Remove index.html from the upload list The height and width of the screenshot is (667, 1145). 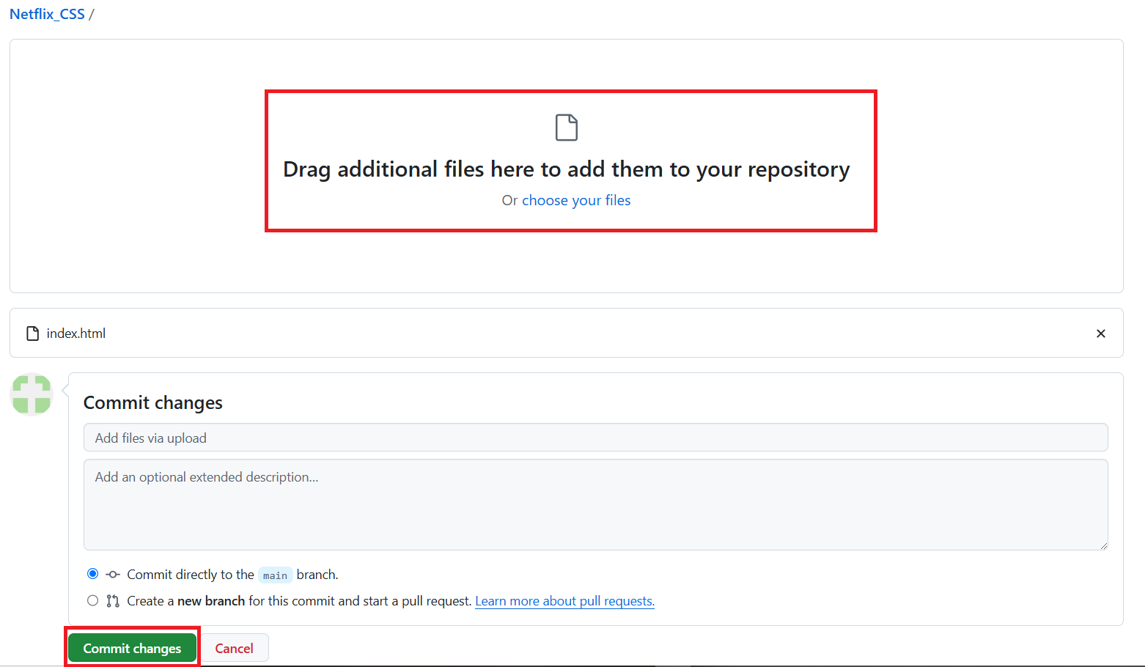pos(1100,333)
